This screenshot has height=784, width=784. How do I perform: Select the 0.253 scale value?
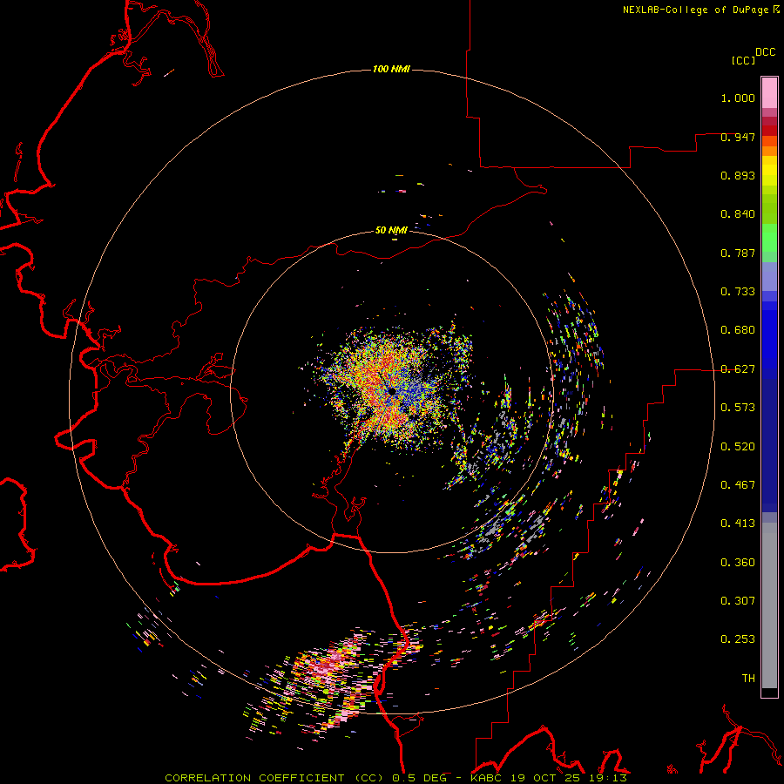tap(738, 639)
